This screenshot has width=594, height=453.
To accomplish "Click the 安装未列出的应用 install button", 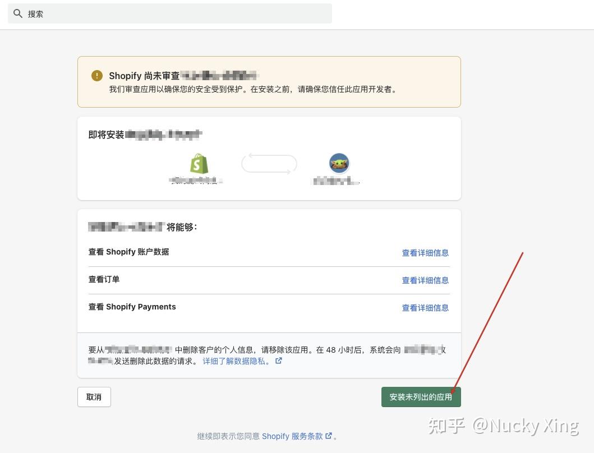I will [421, 396].
